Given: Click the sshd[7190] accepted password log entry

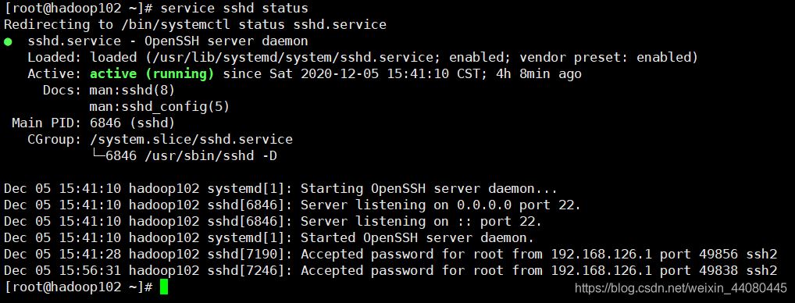Looking at the screenshot, I should click(390, 254).
